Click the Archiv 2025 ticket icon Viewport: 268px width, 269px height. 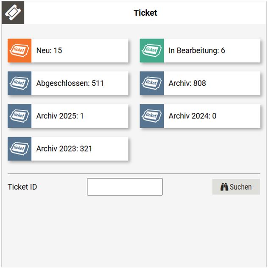(20, 116)
